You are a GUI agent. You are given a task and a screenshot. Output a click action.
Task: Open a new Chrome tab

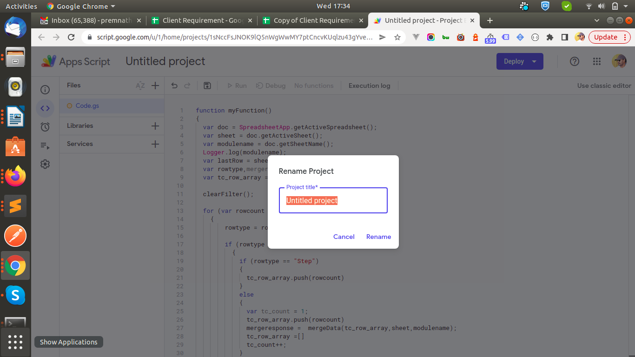489,20
